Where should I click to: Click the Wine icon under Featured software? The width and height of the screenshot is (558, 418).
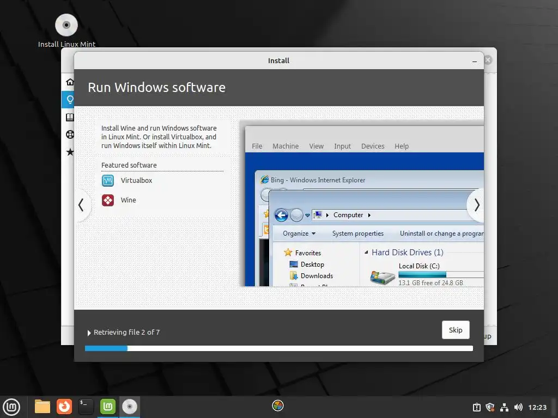click(x=108, y=200)
